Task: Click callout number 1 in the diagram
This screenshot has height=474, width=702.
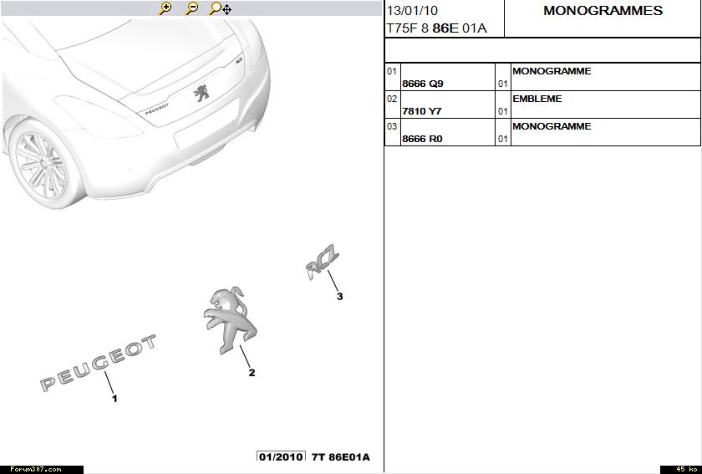Action: [x=114, y=399]
